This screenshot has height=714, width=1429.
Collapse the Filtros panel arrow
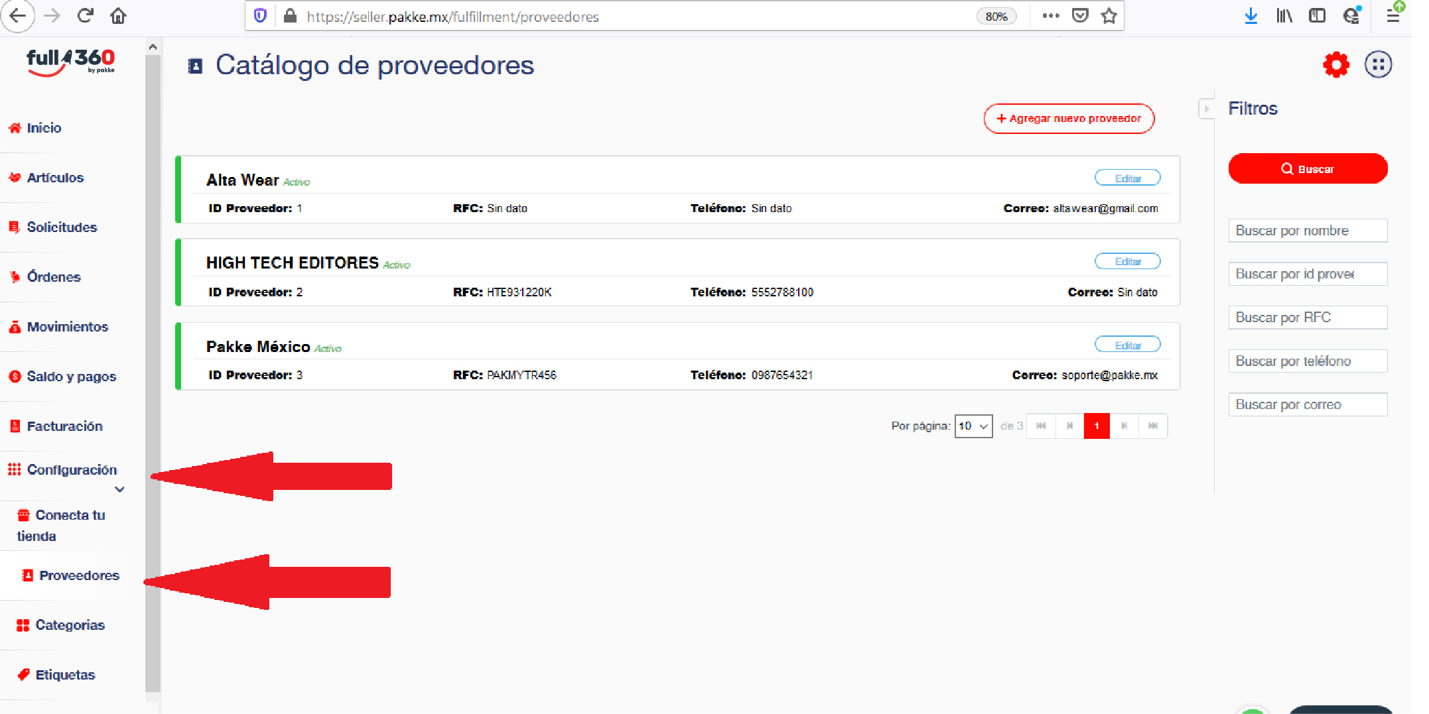[x=1206, y=109]
